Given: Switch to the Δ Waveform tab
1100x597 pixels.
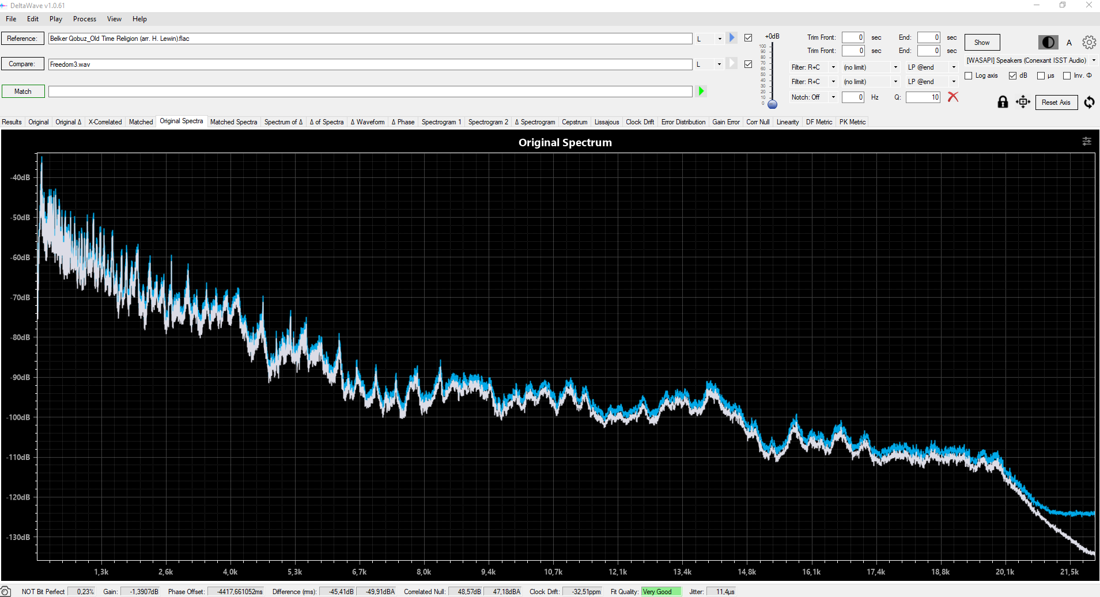Looking at the screenshot, I should coord(368,122).
